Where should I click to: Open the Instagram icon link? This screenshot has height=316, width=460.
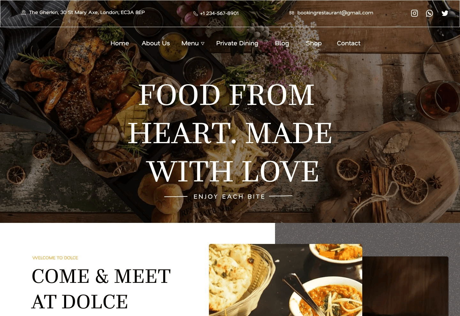pyautogui.click(x=414, y=13)
